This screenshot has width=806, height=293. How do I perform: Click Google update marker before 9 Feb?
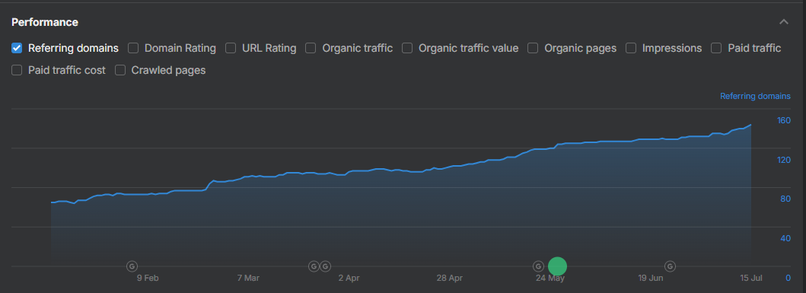tap(132, 266)
